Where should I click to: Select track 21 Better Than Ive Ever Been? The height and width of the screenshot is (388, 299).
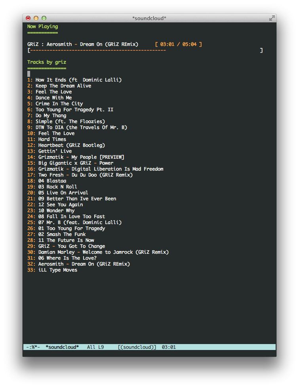pyautogui.click(x=72, y=199)
